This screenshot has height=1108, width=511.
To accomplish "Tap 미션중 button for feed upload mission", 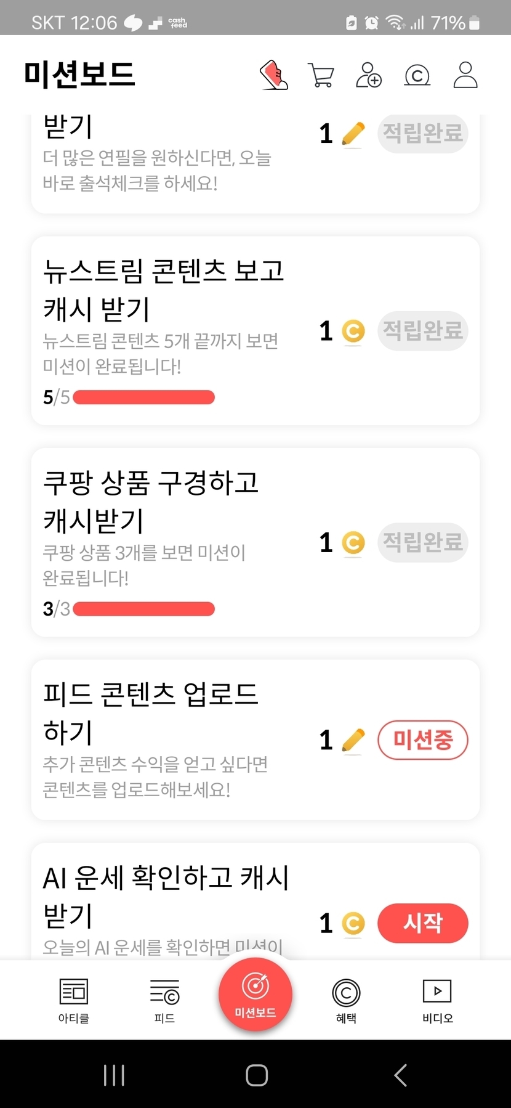I will coord(422,739).
